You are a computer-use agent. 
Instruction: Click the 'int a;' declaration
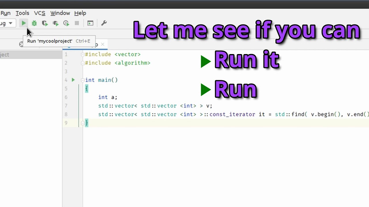pos(108,97)
